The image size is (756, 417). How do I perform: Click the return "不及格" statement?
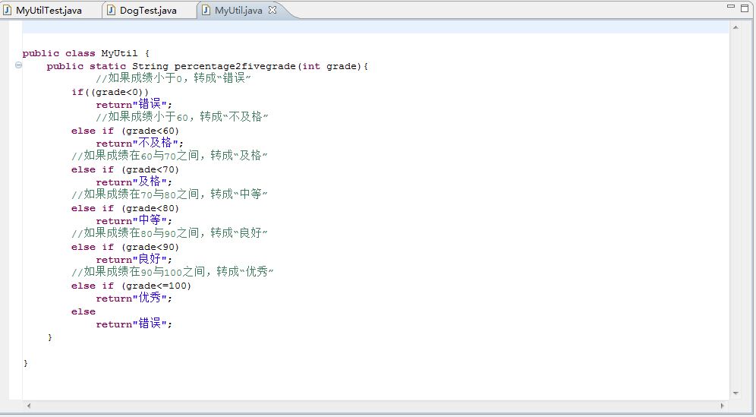click(x=140, y=143)
